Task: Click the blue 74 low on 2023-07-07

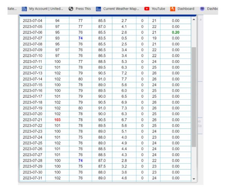Action: click(x=80, y=38)
